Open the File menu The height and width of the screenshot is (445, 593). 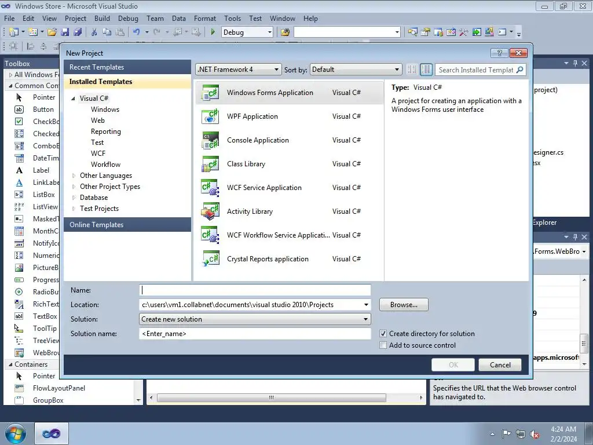coord(9,19)
